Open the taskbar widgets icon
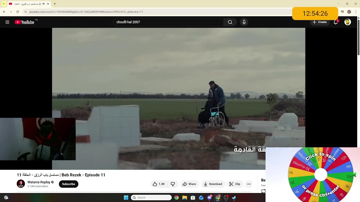The height and width of the screenshot is (202, 360). [6, 198]
